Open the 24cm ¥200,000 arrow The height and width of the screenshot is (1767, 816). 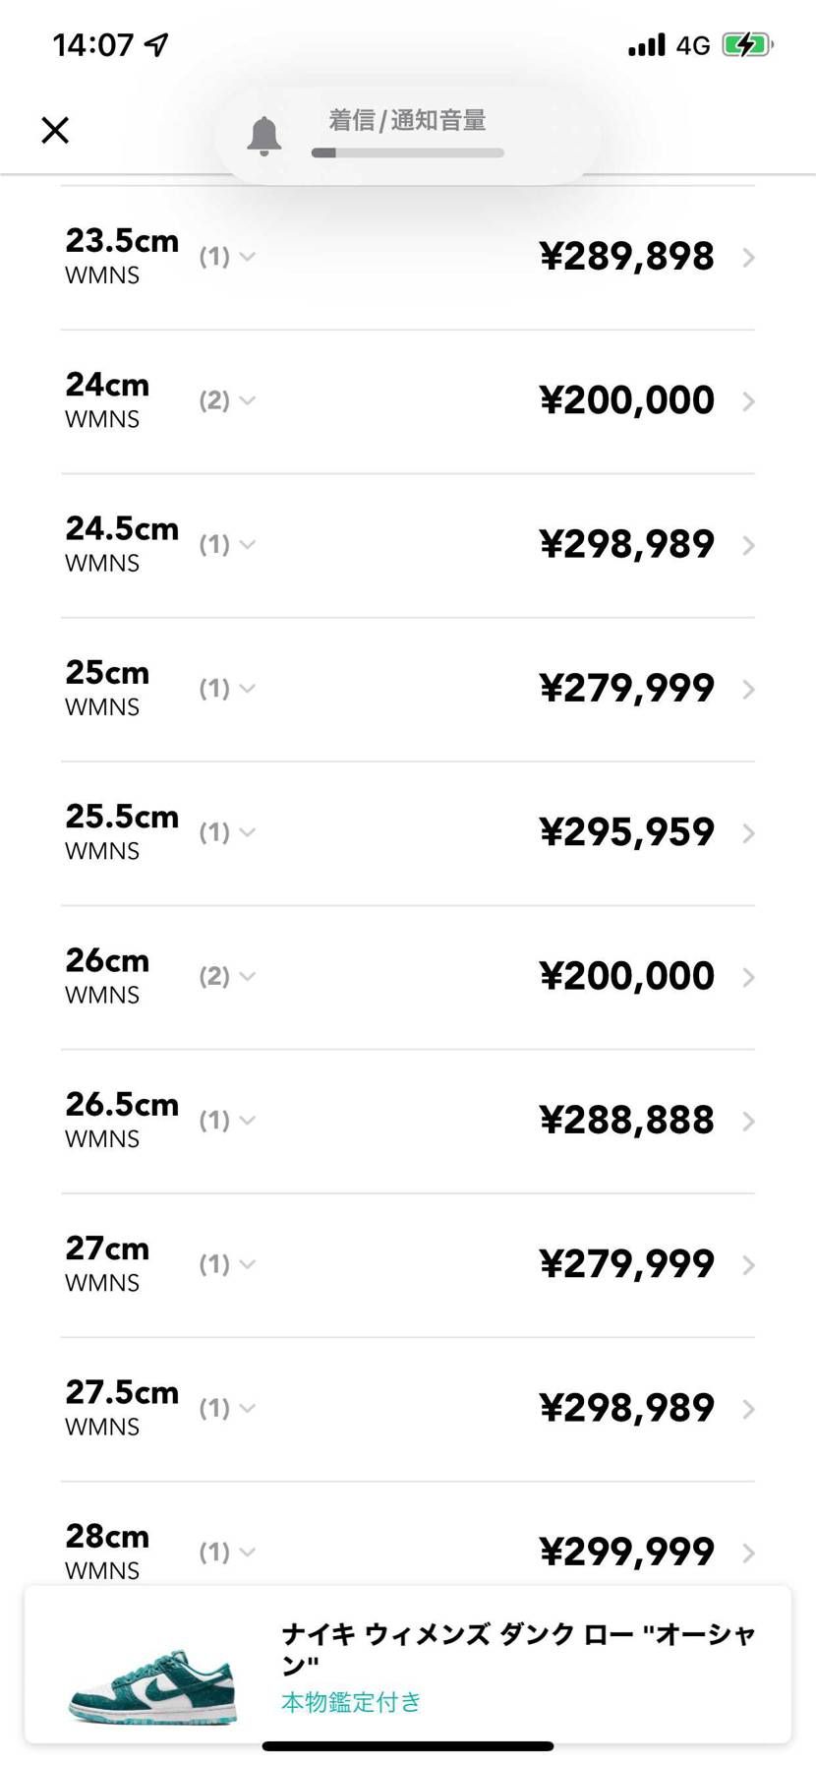749,400
